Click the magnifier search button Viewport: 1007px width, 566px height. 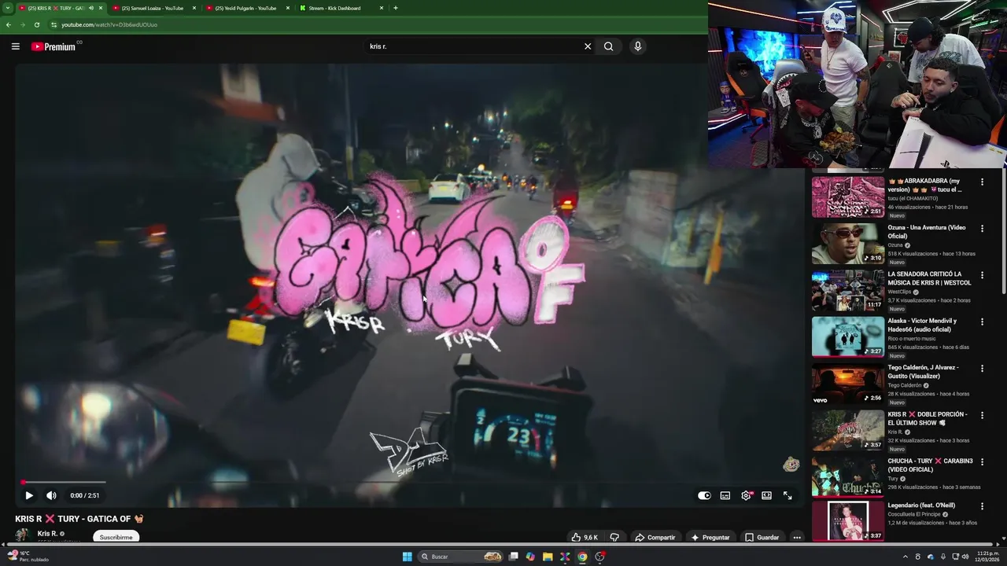[x=608, y=46]
